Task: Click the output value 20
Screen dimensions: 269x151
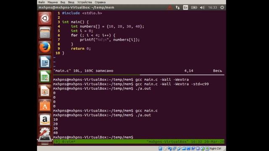Action: tap(55, 124)
